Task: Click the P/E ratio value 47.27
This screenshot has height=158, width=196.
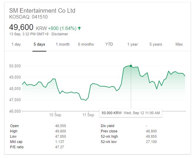Action: (x=60, y=147)
